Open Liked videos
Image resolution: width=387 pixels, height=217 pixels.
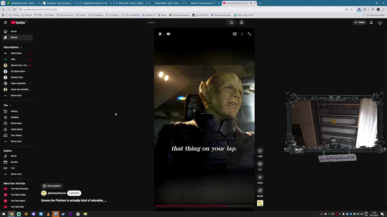17,129
